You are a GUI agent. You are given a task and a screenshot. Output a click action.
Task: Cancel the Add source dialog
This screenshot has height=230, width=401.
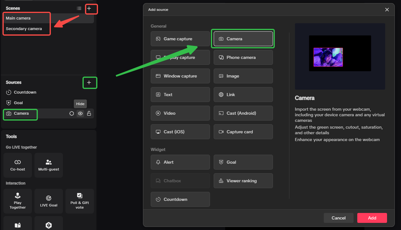coord(338,218)
